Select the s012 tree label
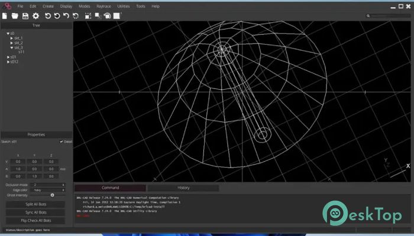The height and width of the screenshot is (236, 414). [x=14, y=61]
